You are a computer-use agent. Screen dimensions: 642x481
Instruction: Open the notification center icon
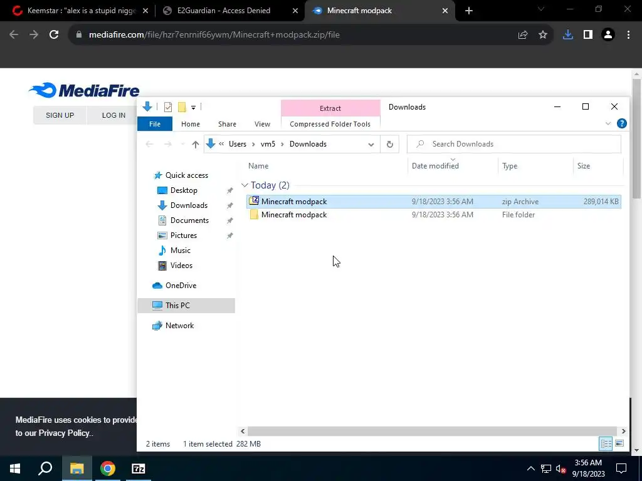(x=621, y=468)
